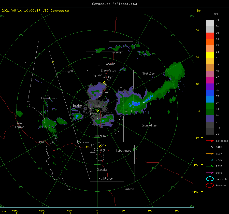Click the cyan current ellipse in legend
Screen dimensions: 229x214
(210, 179)
